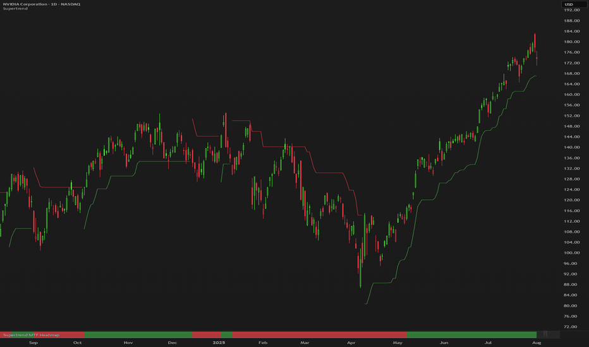Click the Feb label on time axis

pyautogui.click(x=263, y=343)
